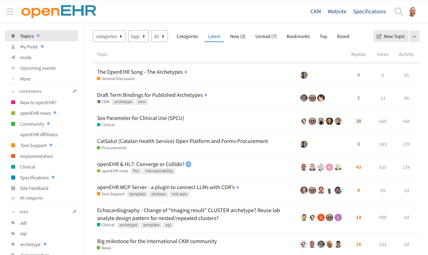Sort topics by the Replies column header
The height and width of the screenshot is (255, 428).
359,54
